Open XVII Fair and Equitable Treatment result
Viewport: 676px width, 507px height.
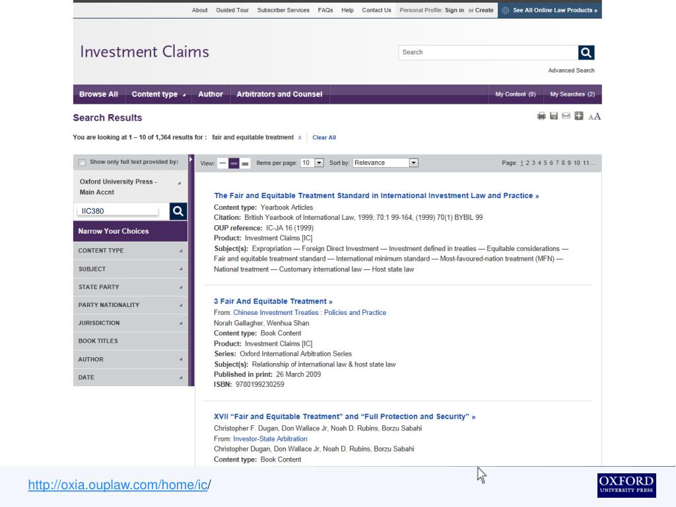click(x=345, y=417)
